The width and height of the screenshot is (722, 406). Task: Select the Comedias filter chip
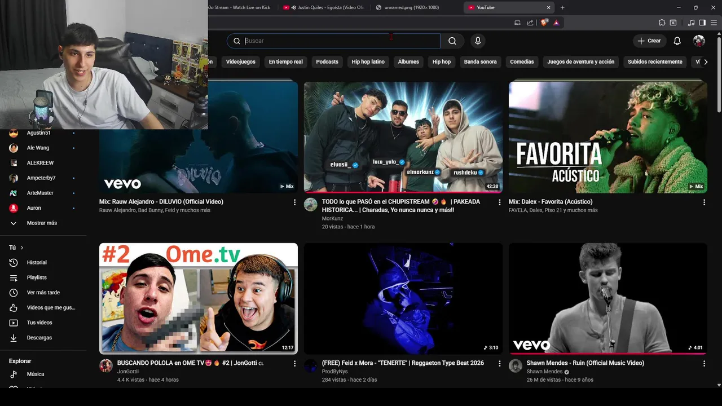click(522, 61)
